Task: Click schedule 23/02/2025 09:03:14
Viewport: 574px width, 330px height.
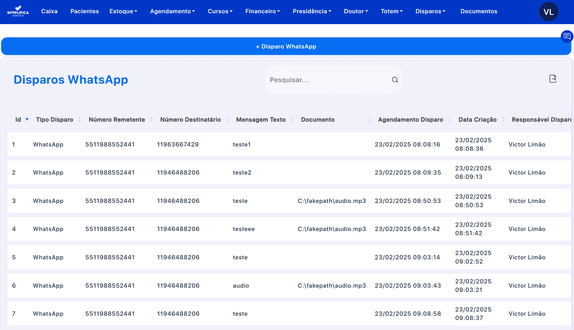Action: coord(408,257)
